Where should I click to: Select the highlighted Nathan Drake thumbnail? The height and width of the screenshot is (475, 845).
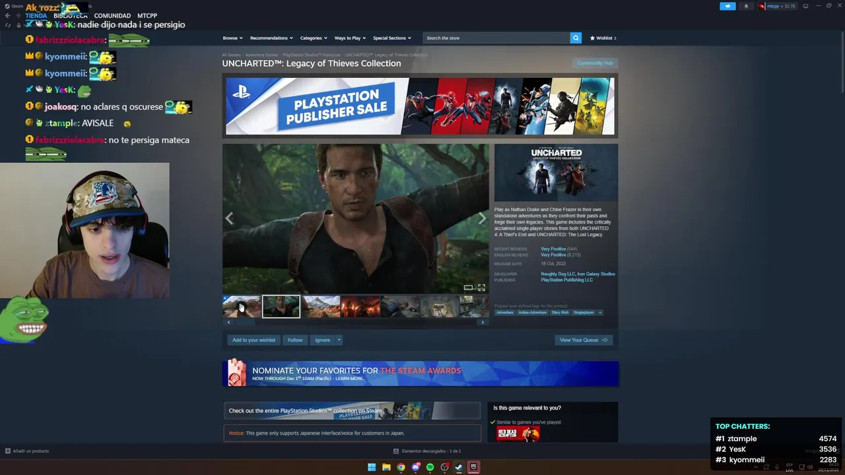click(281, 307)
